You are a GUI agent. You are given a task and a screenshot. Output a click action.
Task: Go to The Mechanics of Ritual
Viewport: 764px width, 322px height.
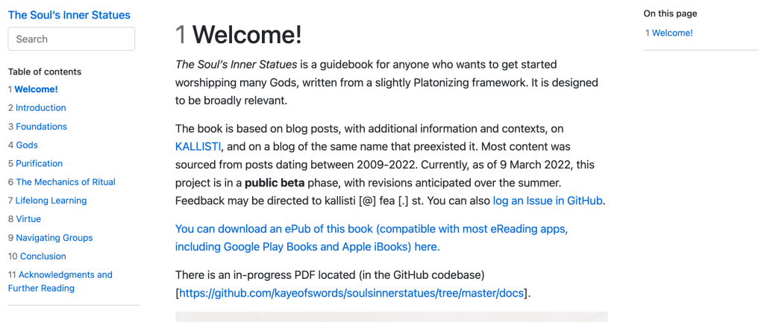pos(65,182)
